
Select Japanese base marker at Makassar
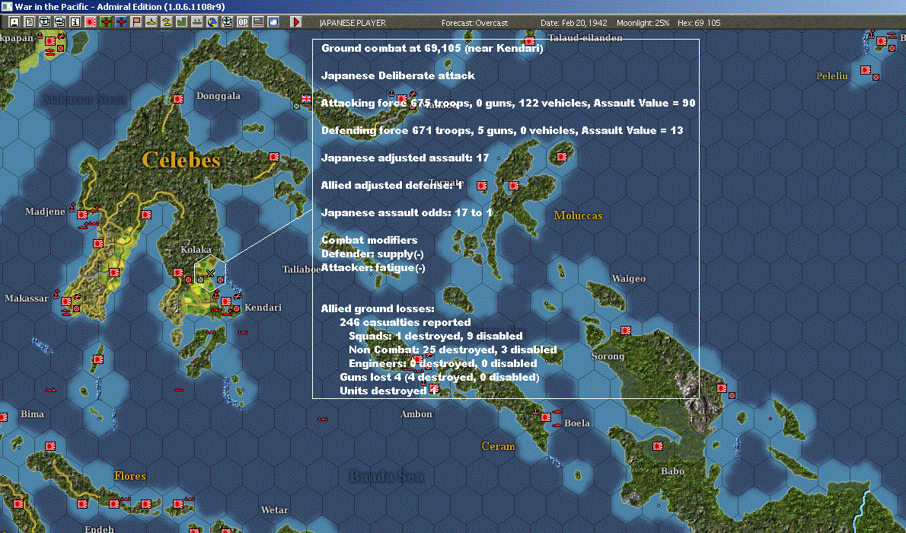(66, 302)
